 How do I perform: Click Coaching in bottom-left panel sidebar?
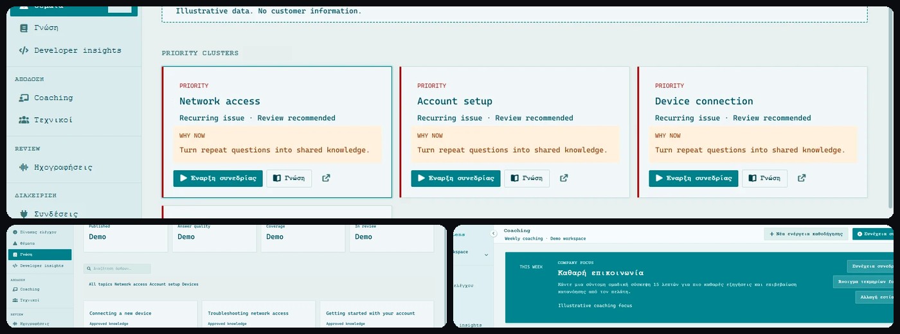(40, 290)
